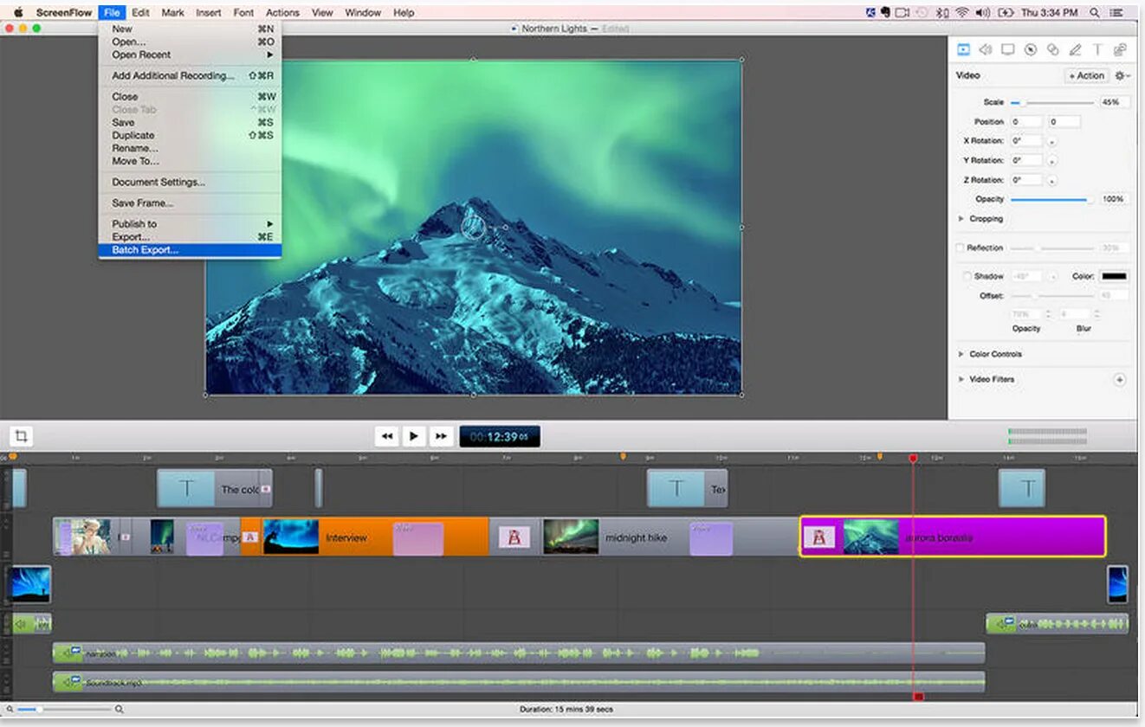Click the + Action button
Viewport: 1145px width, 727px height.
pos(1085,76)
